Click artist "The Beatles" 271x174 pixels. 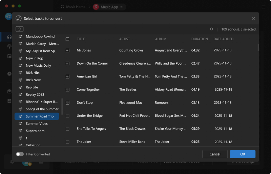pyautogui.click(x=128, y=89)
